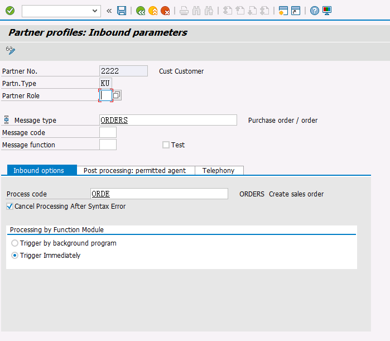Click the Save diskette icon
The image size is (390, 341).
[122, 11]
